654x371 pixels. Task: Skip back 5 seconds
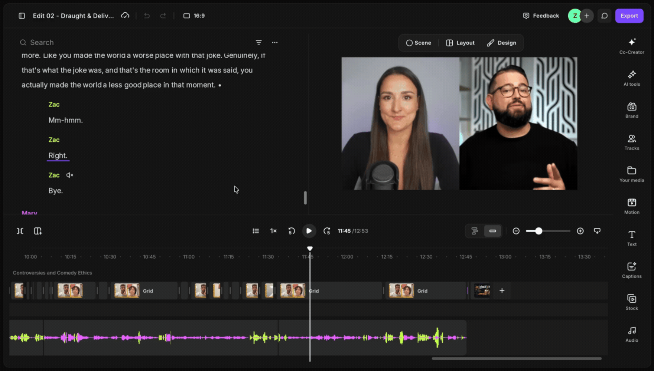[x=292, y=231]
